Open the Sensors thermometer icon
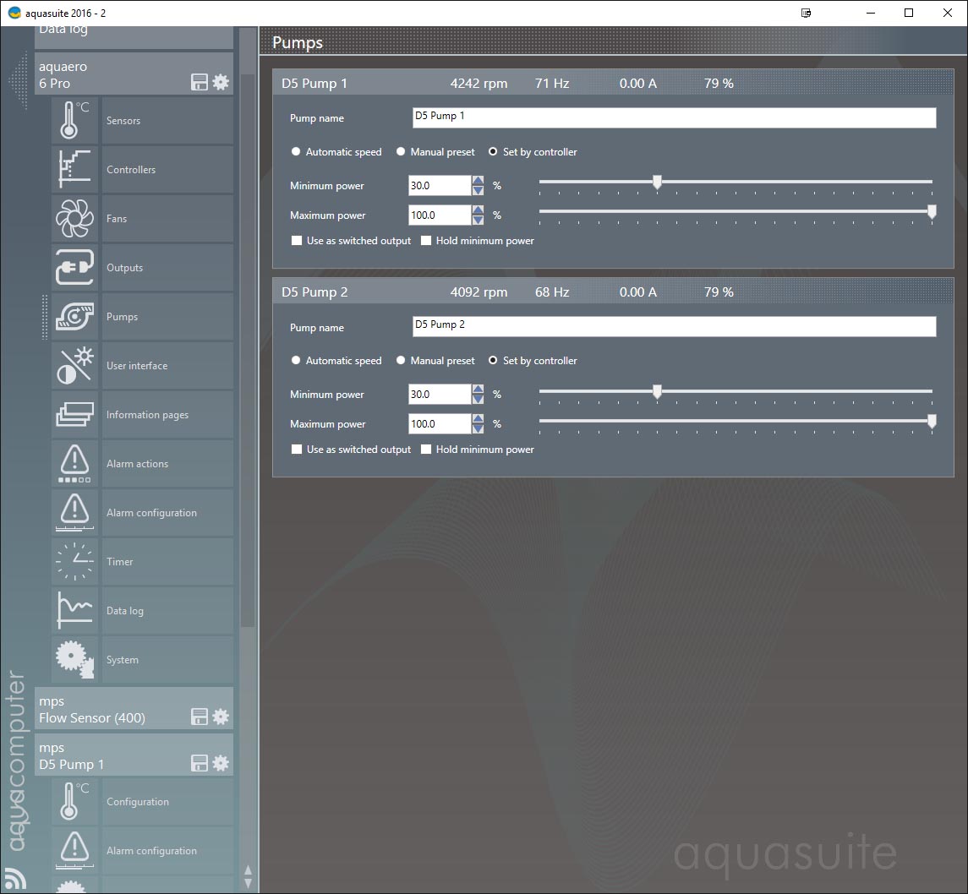The height and width of the screenshot is (894, 968). click(x=74, y=120)
